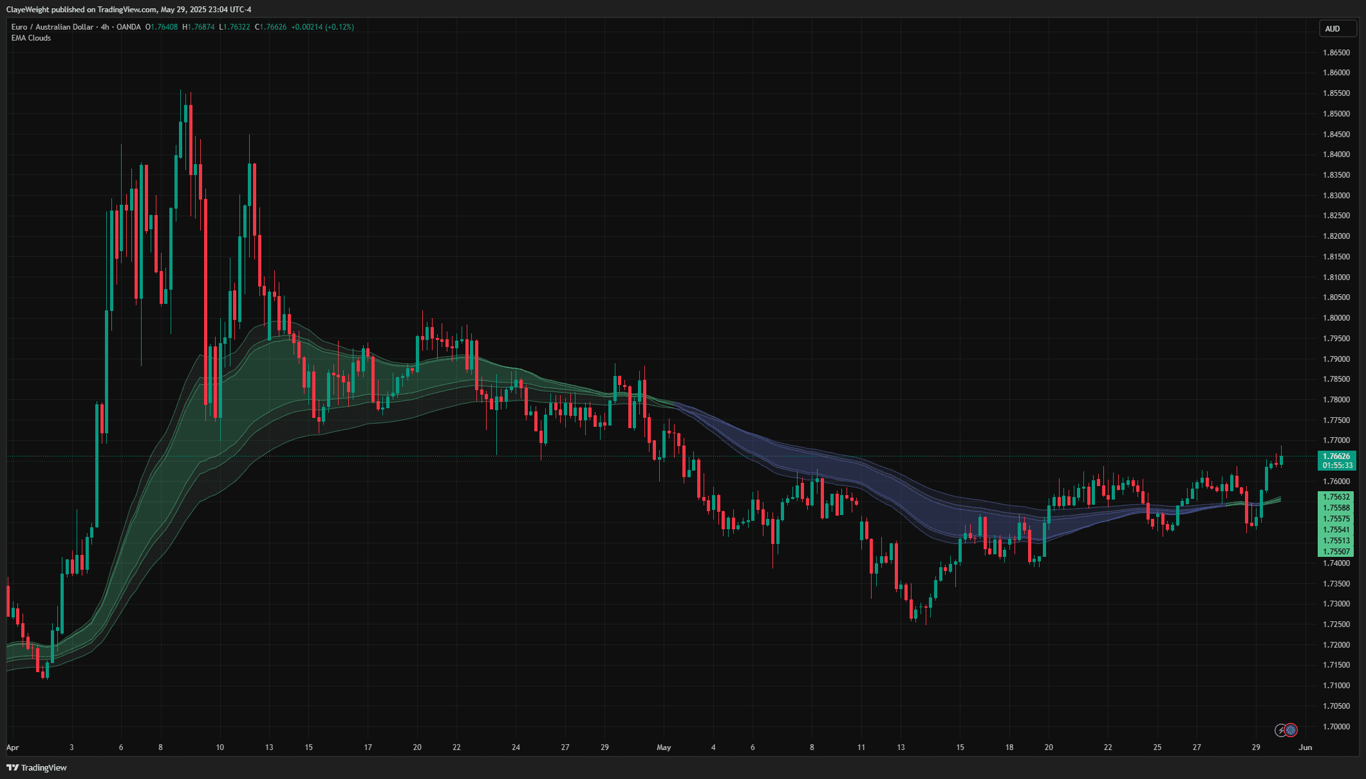Image resolution: width=1366 pixels, height=779 pixels.
Task: Open the EU flag economic event marker
Action: pos(1291,730)
